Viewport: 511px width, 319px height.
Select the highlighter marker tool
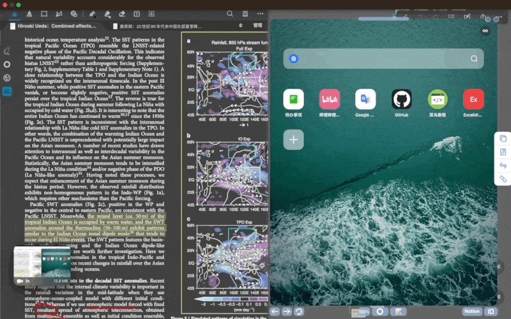(x=107, y=13)
